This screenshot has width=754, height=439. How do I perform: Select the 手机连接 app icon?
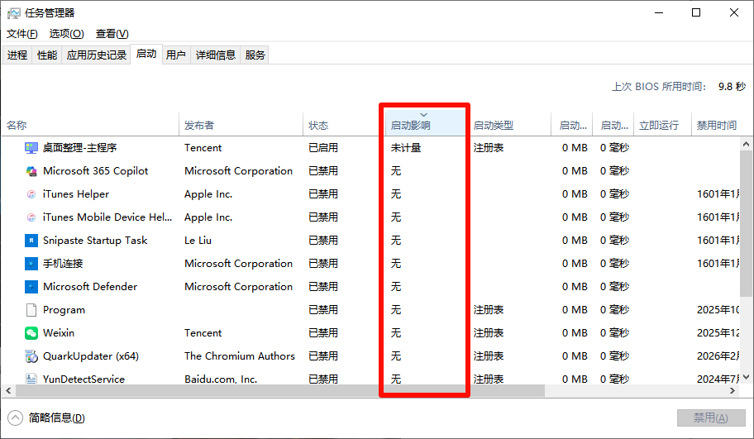click(31, 264)
